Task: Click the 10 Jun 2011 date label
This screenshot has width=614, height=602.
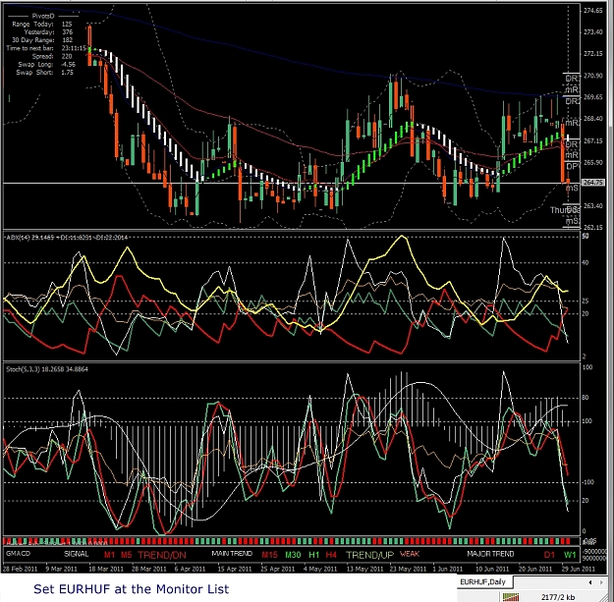Action: click(x=492, y=569)
